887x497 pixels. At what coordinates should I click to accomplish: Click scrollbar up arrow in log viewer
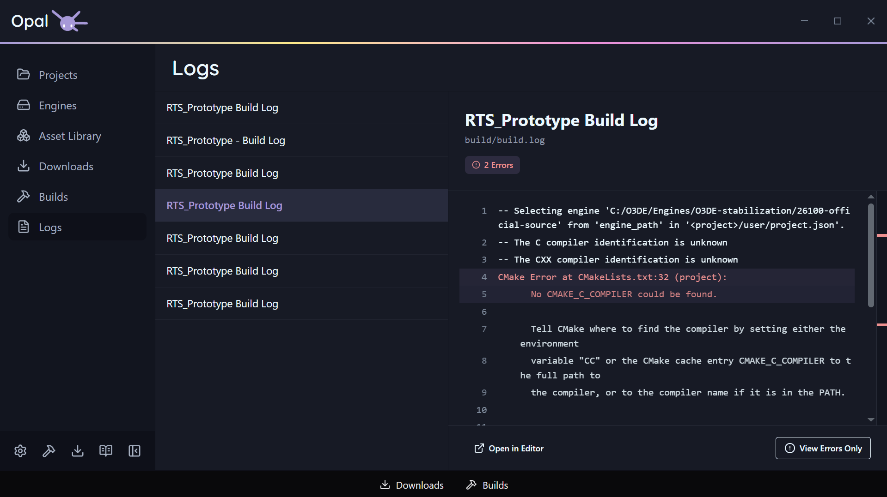[x=871, y=197]
